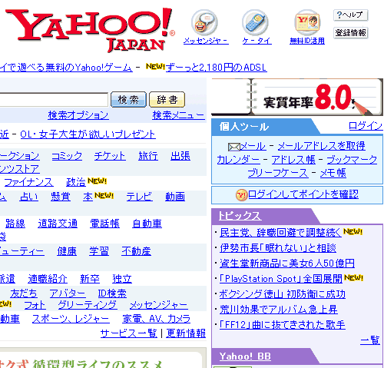Open the 一覧 link under topics
The width and height of the screenshot is (384, 368).
(x=370, y=340)
